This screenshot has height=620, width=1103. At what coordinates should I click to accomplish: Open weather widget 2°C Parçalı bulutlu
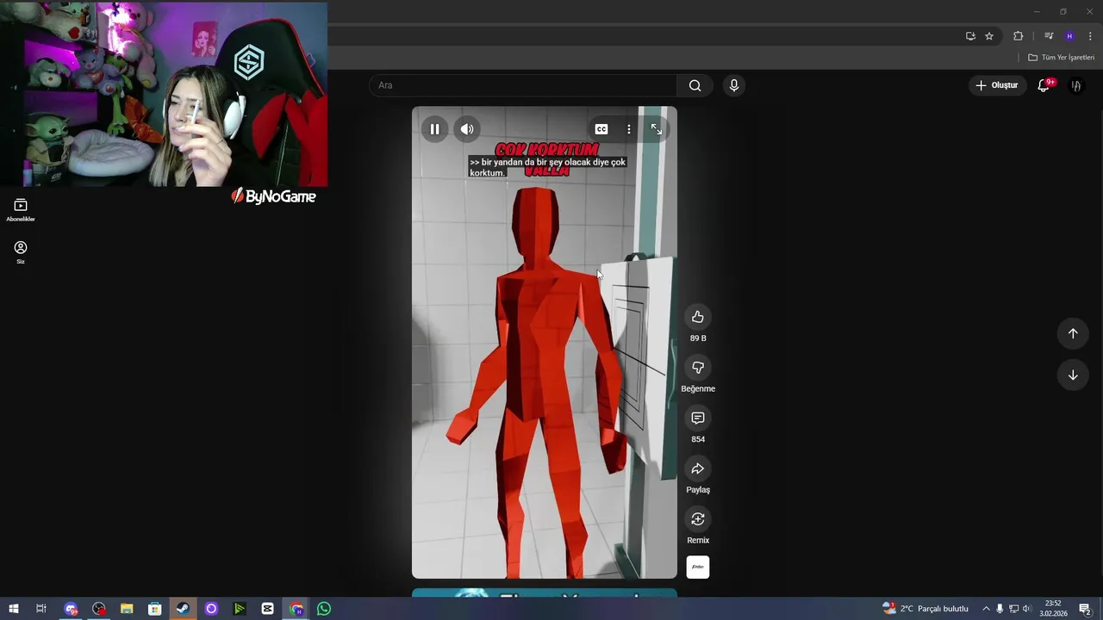pyautogui.click(x=925, y=609)
